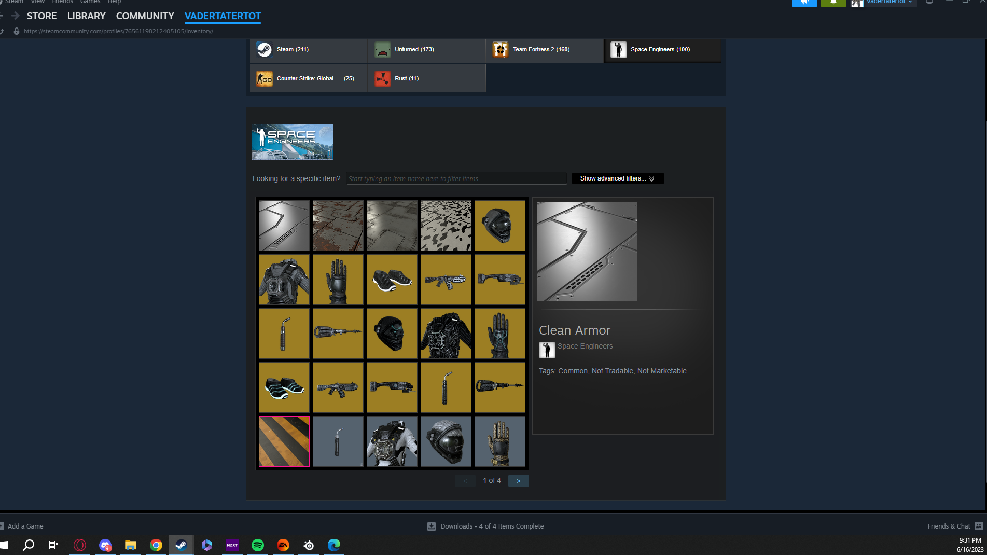Open the STORE tab
Viewport: 987px width, 555px height.
41,16
